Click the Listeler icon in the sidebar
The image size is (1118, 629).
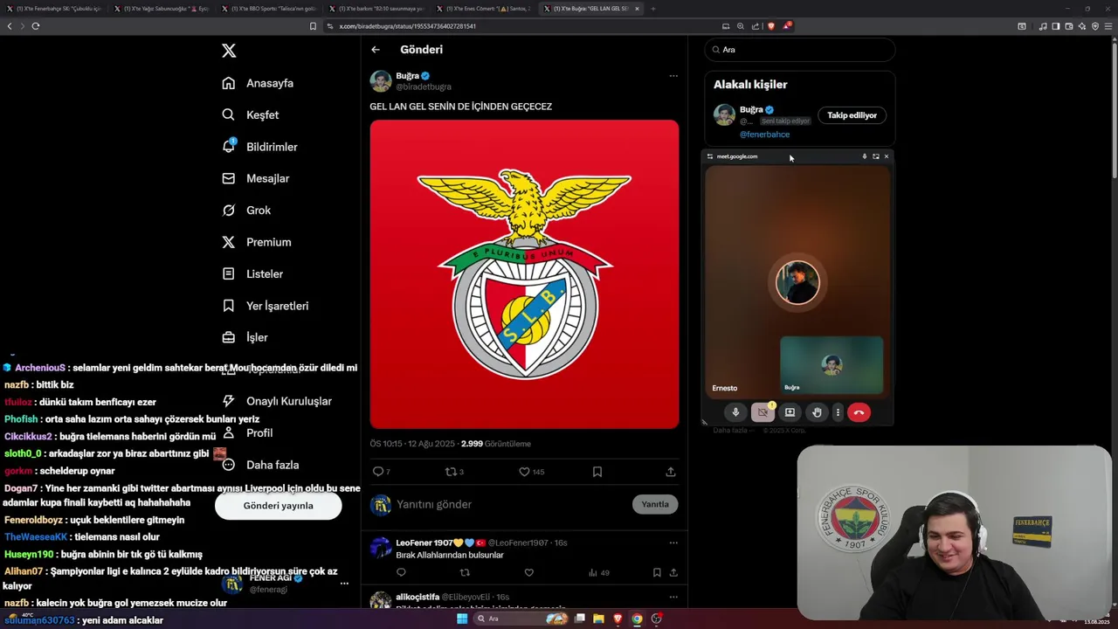tap(229, 273)
